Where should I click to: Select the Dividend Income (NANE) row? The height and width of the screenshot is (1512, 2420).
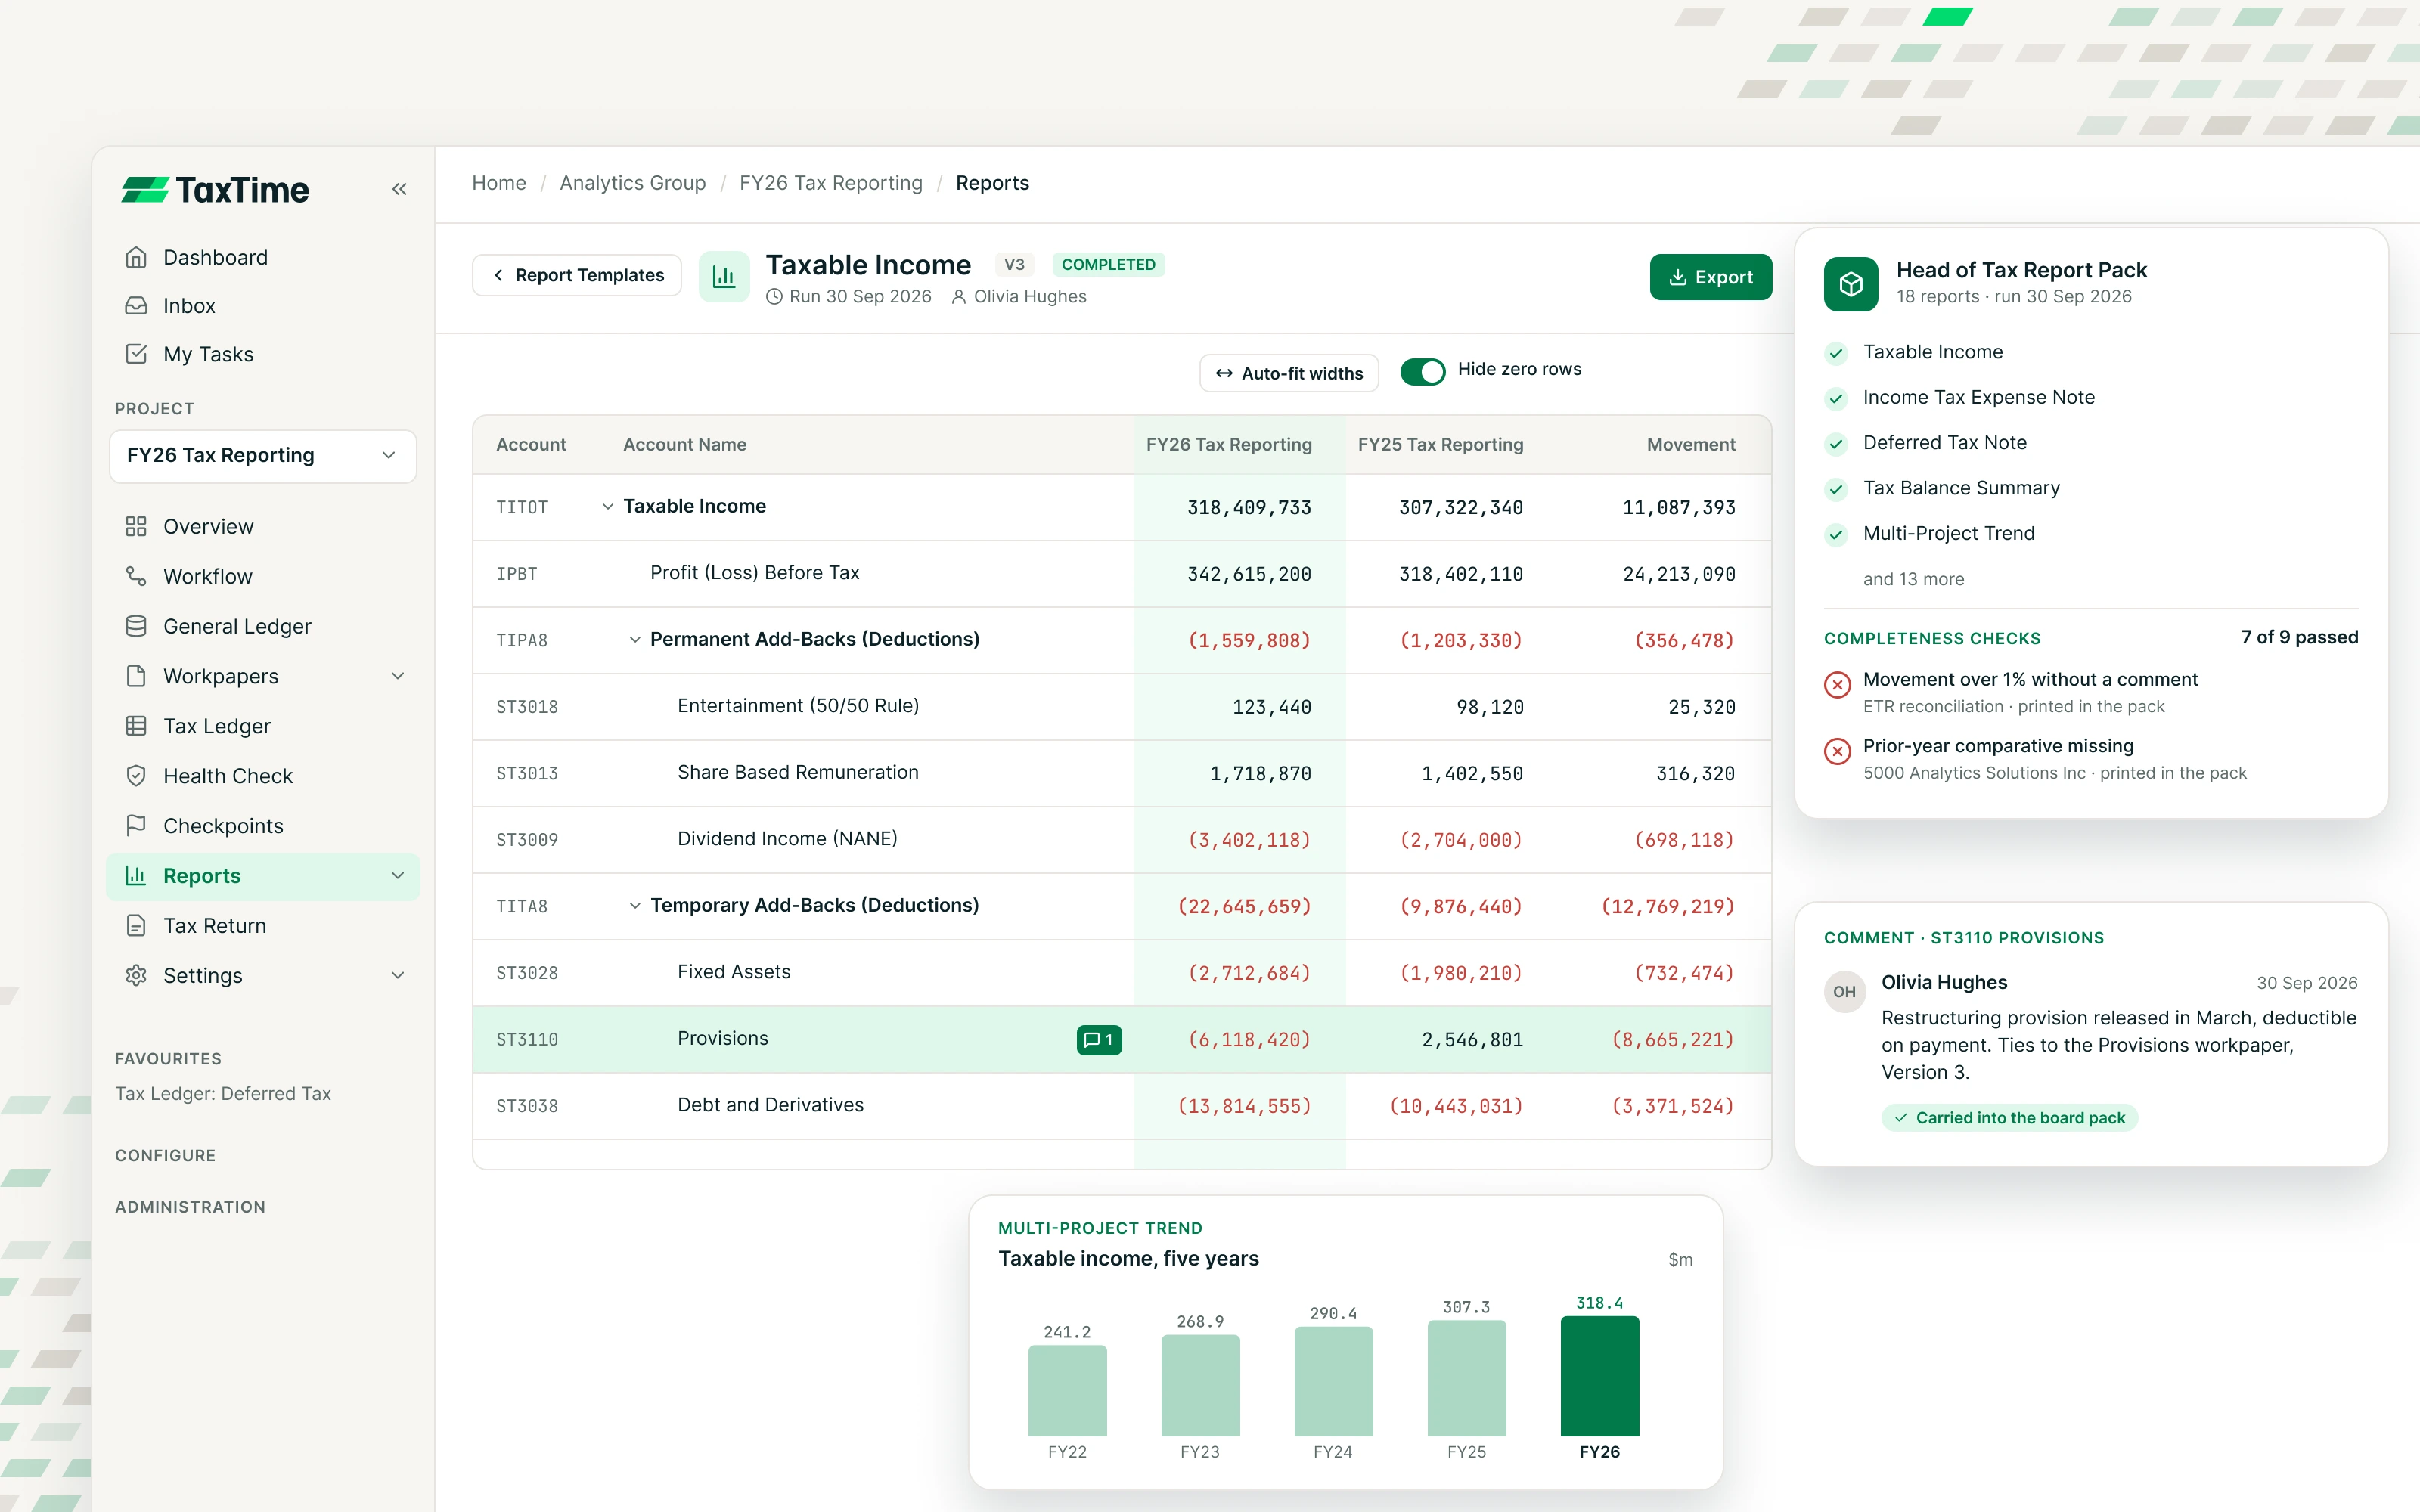tap(1122, 840)
